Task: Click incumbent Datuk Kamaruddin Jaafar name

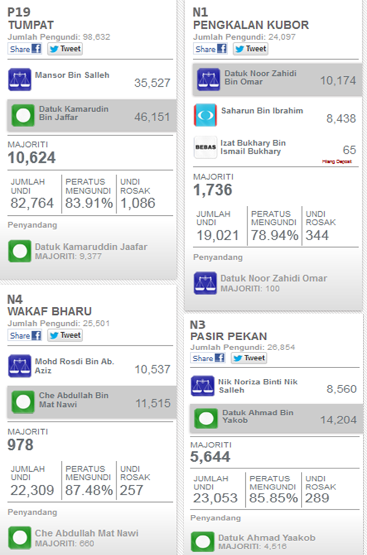Action: point(91,247)
